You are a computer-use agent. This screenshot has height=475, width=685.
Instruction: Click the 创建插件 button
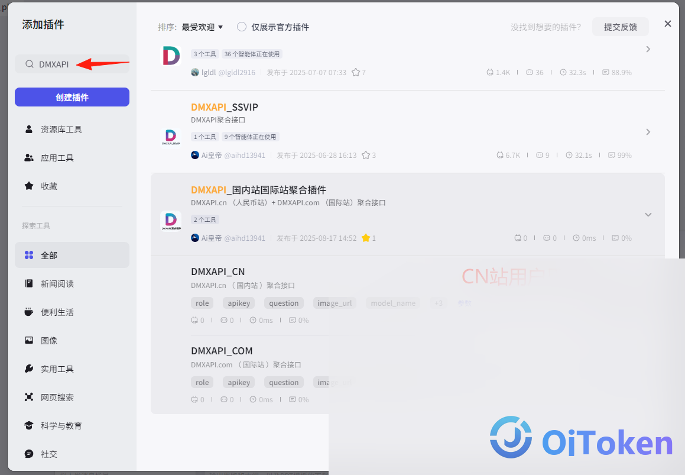[x=72, y=97]
